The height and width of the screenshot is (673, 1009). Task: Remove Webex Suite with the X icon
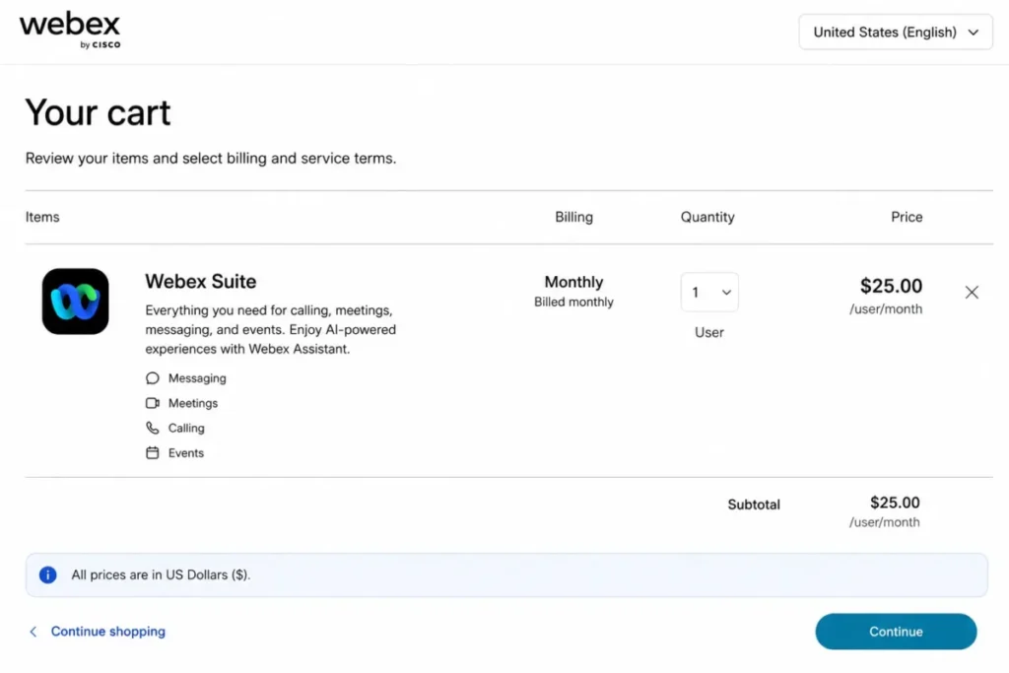(x=972, y=292)
